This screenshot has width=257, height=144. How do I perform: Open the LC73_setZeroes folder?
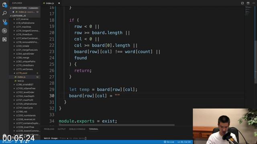point(24,69)
